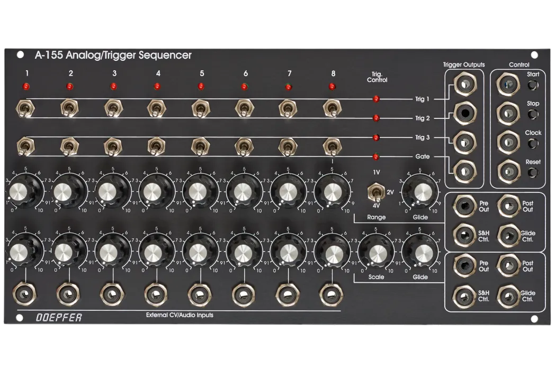Flip the step 8 lower trigger toggle switch

tap(332, 146)
